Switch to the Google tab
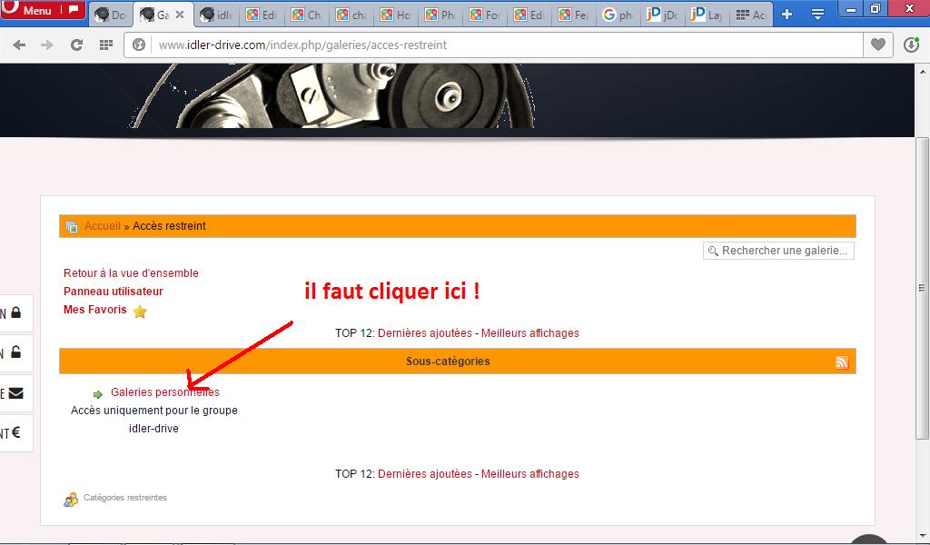930x545 pixels. coord(618,15)
